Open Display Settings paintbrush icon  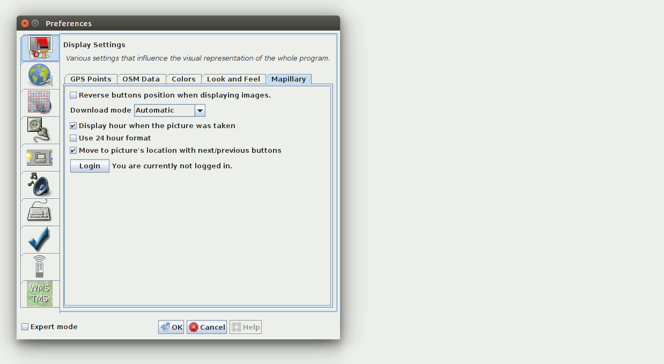(40, 48)
